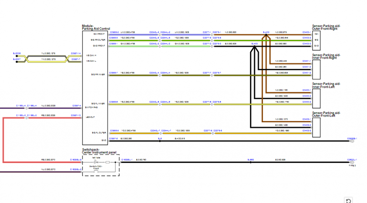Click the PDC front switch contact symbol
This screenshot has width=367, height=203.
[96, 171]
